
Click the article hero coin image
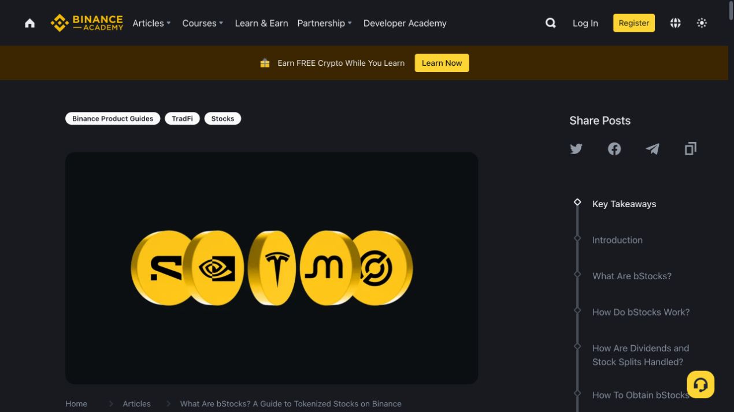pos(272,268)
